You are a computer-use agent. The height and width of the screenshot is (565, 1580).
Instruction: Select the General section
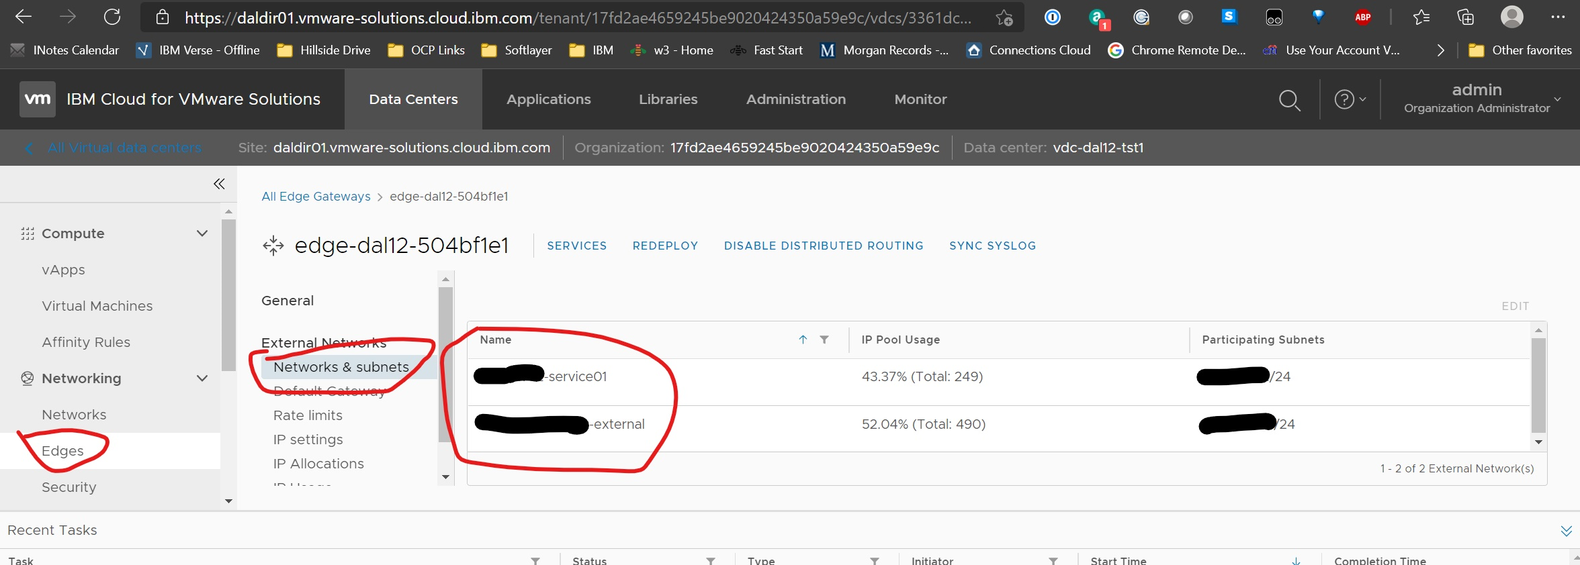coord(288,301)
